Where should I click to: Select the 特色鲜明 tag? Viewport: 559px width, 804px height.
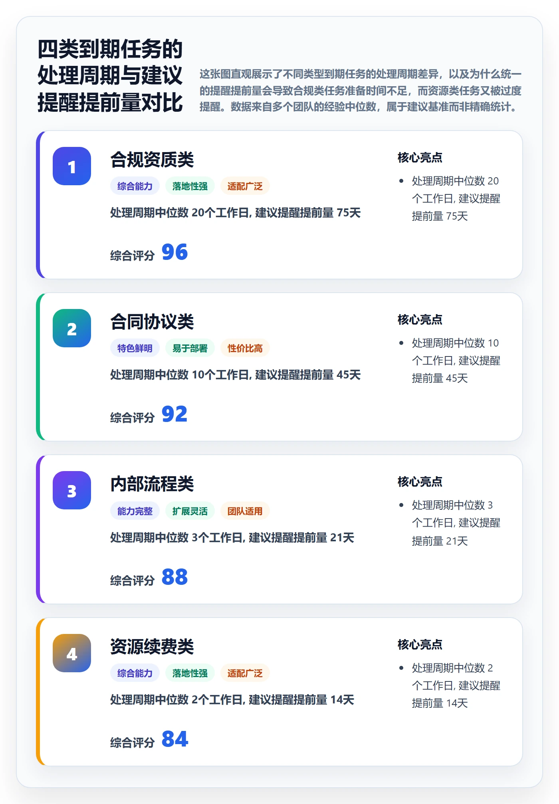(x=135, y=348)
